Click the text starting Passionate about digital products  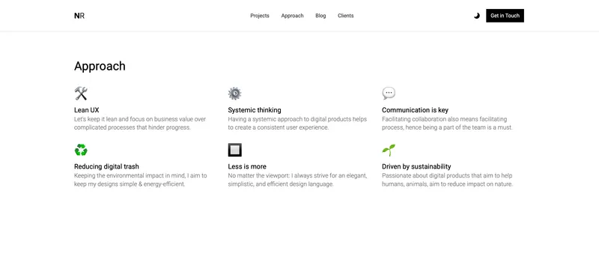click(447, 180)
